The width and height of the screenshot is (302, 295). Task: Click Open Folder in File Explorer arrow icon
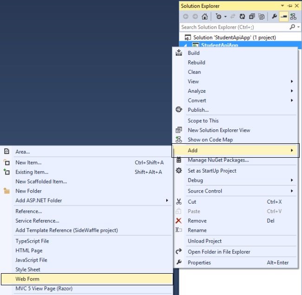(x=179, y=251)
